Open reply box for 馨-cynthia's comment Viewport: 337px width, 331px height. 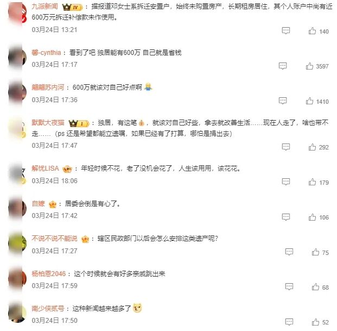283,66
